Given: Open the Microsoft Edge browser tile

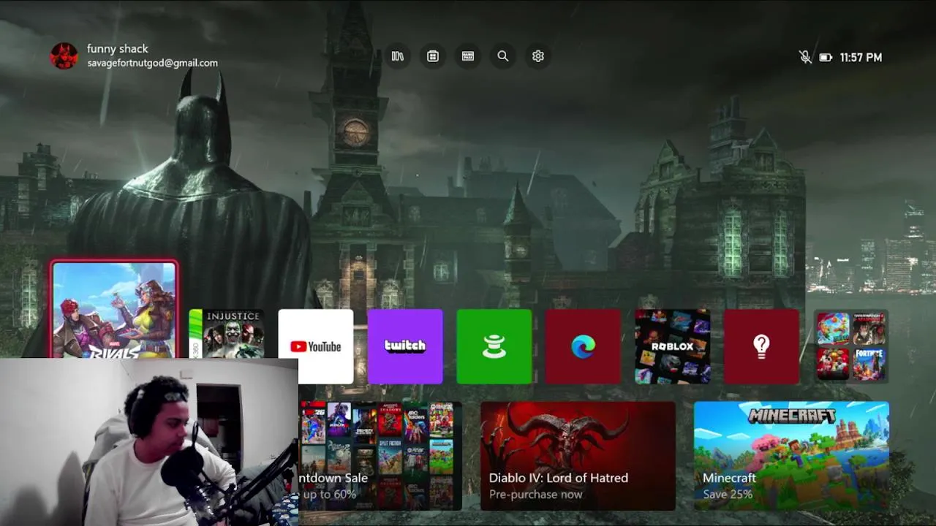Looking at the screenshot, I should point(583,346).
